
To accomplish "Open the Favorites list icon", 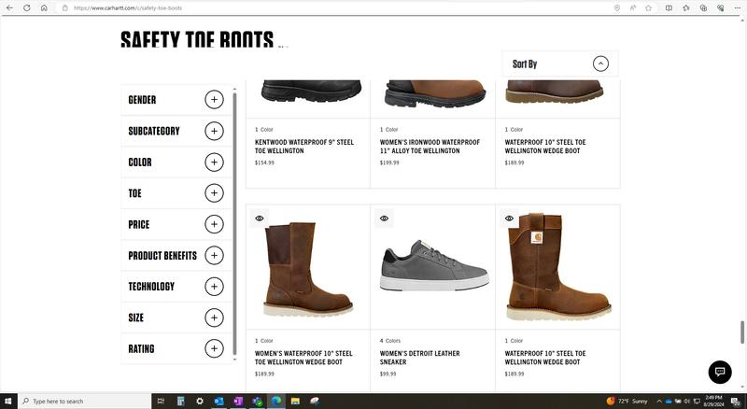I will pos(686,8).
